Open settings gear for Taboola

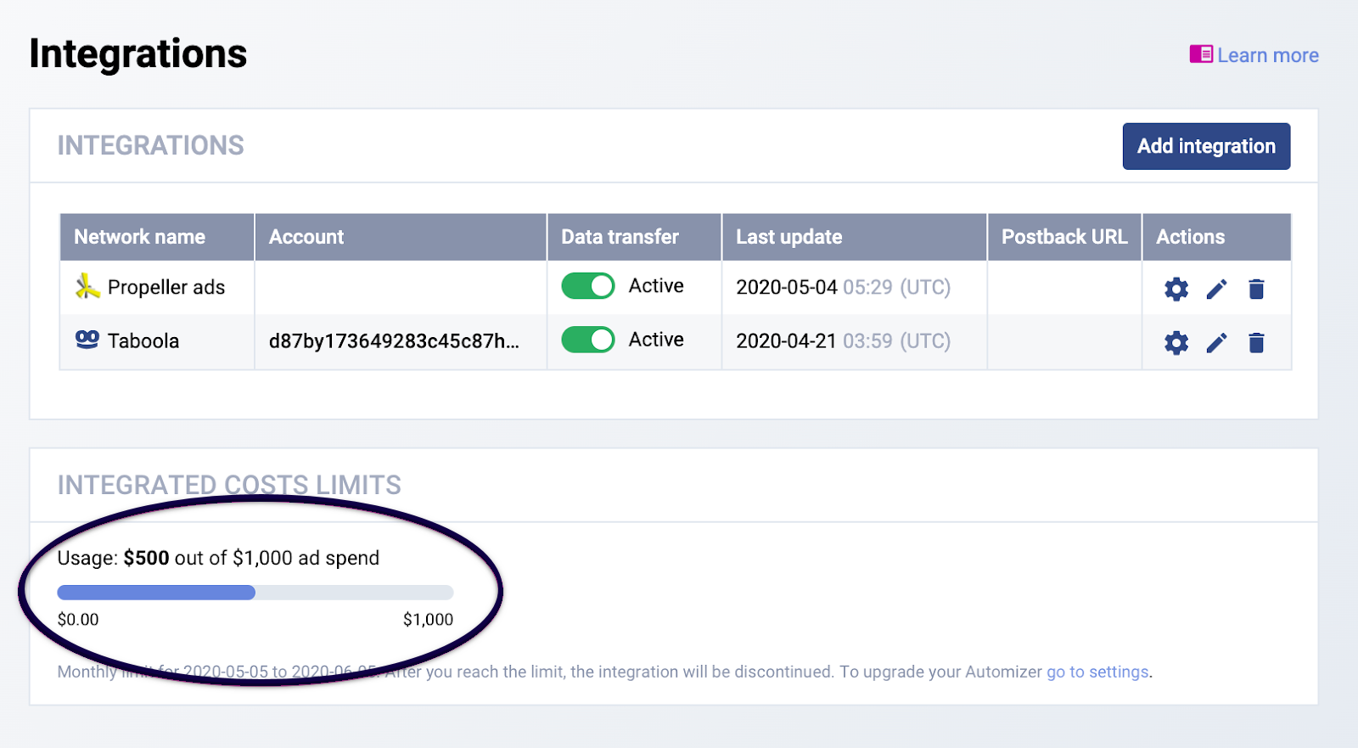coord(1176,343)
